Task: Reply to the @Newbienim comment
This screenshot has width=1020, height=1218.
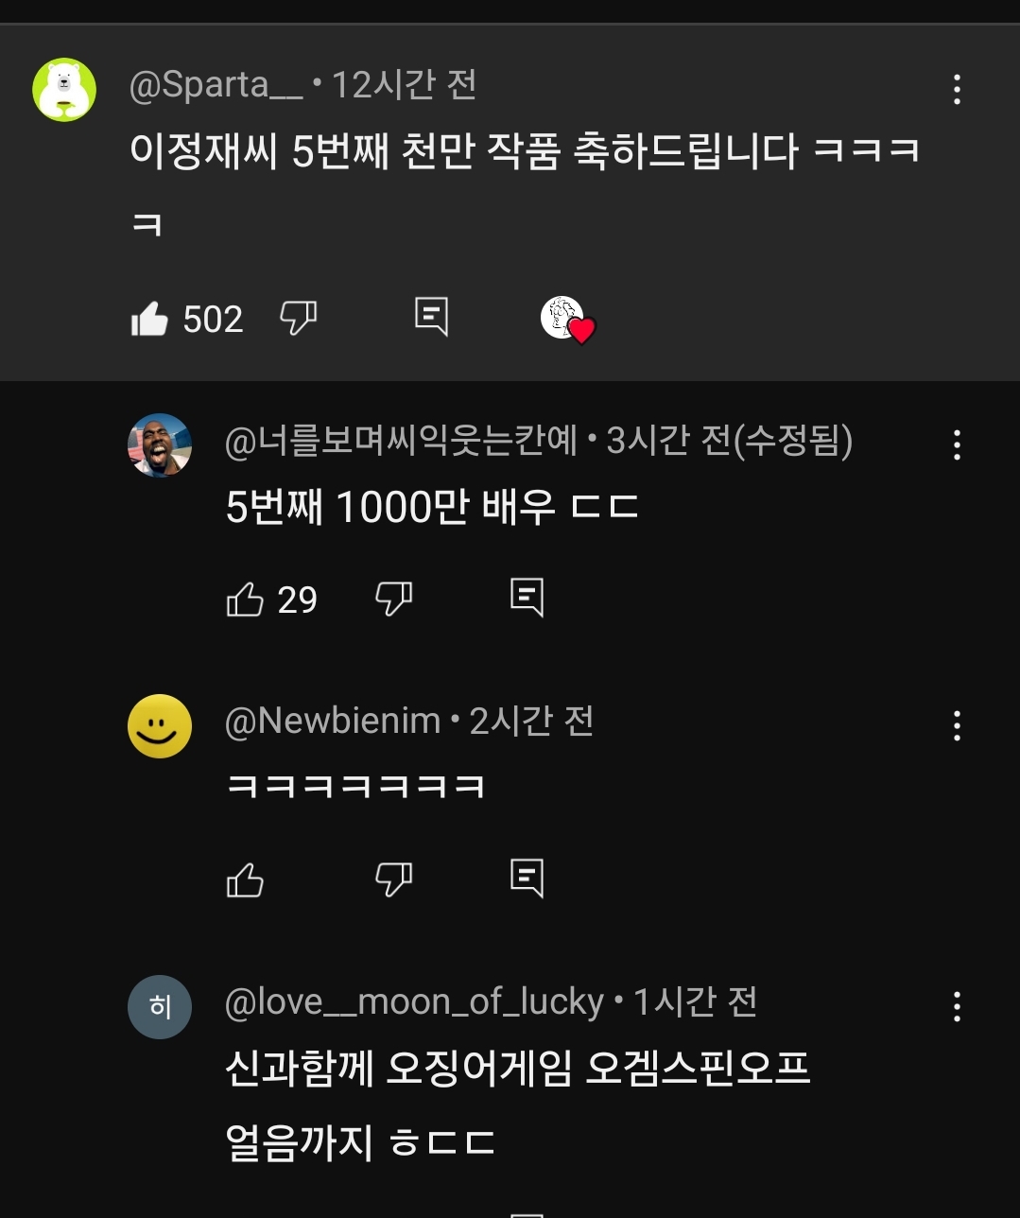Action: click(527, 879)
